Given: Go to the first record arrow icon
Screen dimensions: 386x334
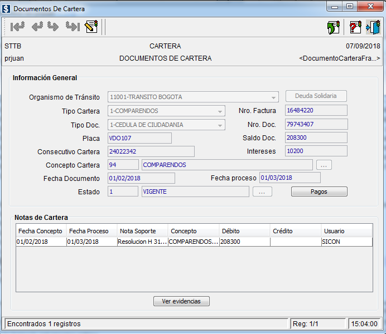Looking at the screenshot, I should pos(17,26).
